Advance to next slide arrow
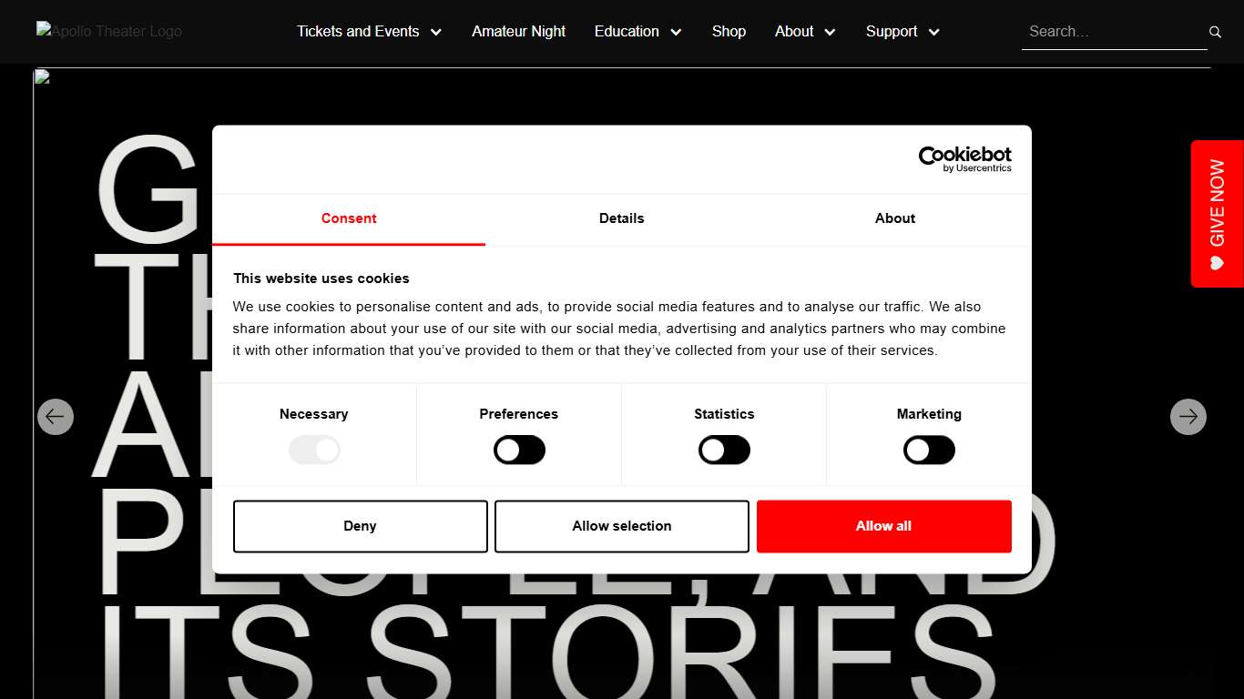Image resolution: width=1244 pixels, height=699 pixels. tap(1188, 417)
